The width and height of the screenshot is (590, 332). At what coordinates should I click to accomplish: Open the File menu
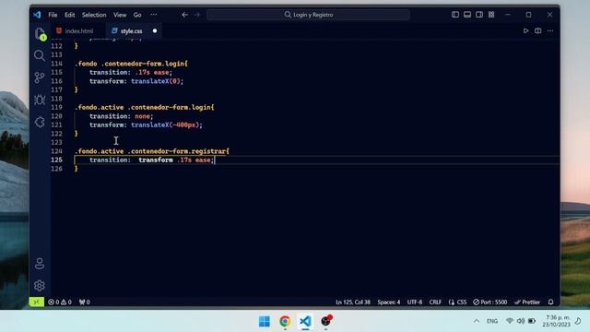[x=53, y=15]
